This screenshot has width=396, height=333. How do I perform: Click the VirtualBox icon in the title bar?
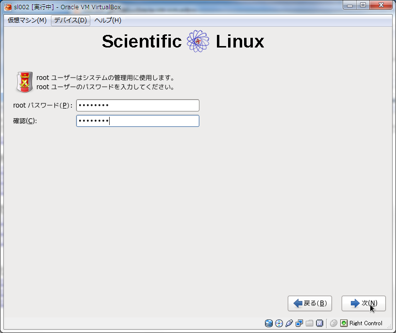point(8,7)
